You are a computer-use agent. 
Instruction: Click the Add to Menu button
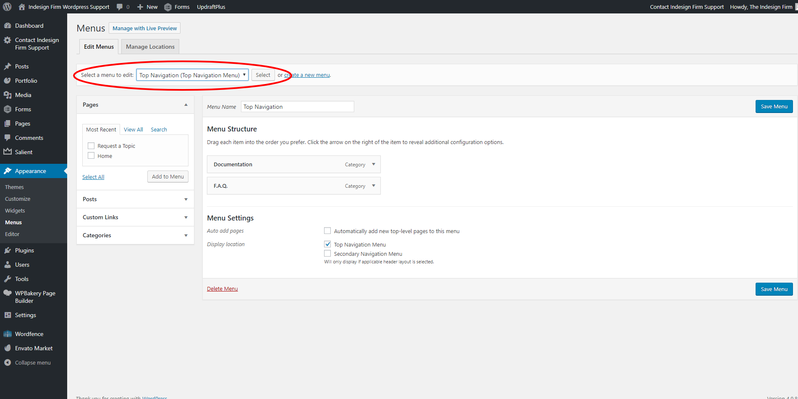(167, 176)
